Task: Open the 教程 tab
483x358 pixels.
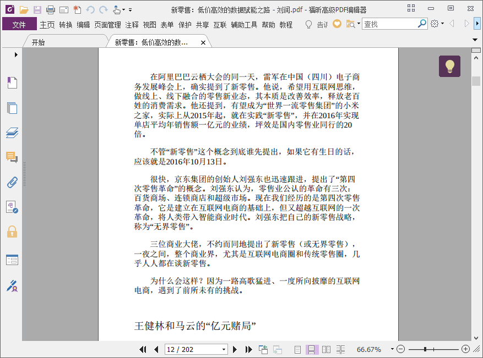Action: pyautogui.click(x=286, y=25)
